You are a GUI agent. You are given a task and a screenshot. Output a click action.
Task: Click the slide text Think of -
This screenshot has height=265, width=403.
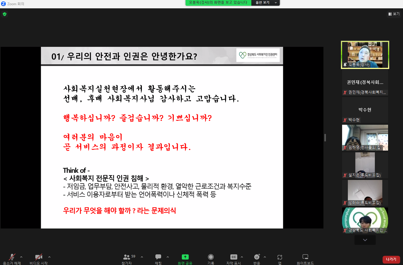[76, 170]
